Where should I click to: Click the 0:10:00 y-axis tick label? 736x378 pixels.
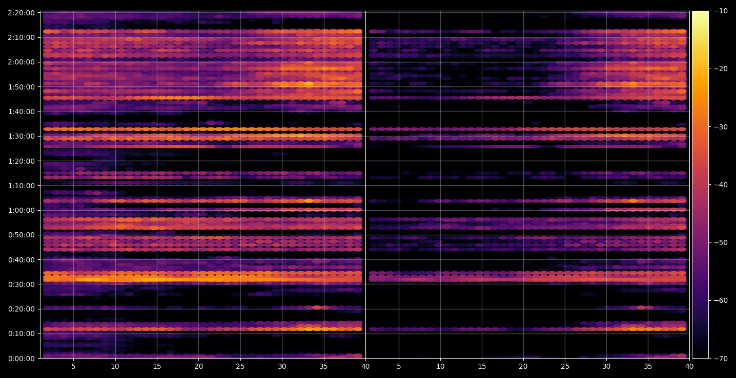click(22, 333)
